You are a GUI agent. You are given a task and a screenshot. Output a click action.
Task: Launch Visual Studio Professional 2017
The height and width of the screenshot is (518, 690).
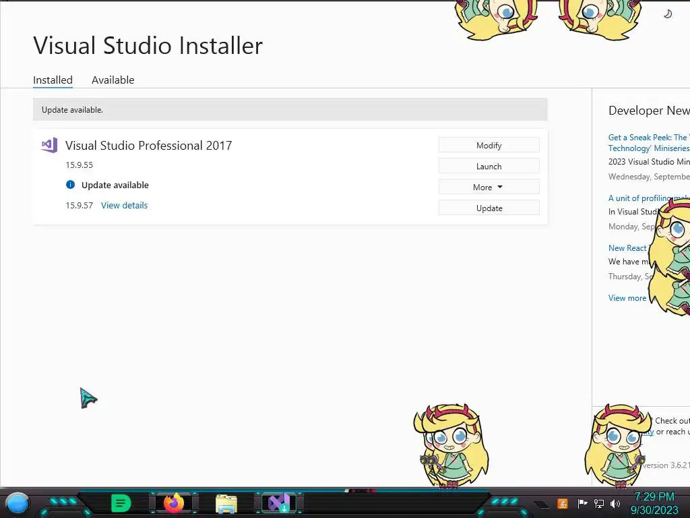489,166
